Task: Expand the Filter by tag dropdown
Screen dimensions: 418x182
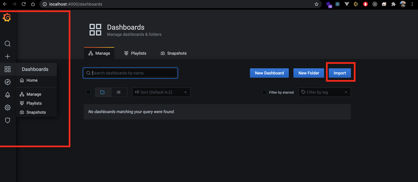Action: point(325,92)
